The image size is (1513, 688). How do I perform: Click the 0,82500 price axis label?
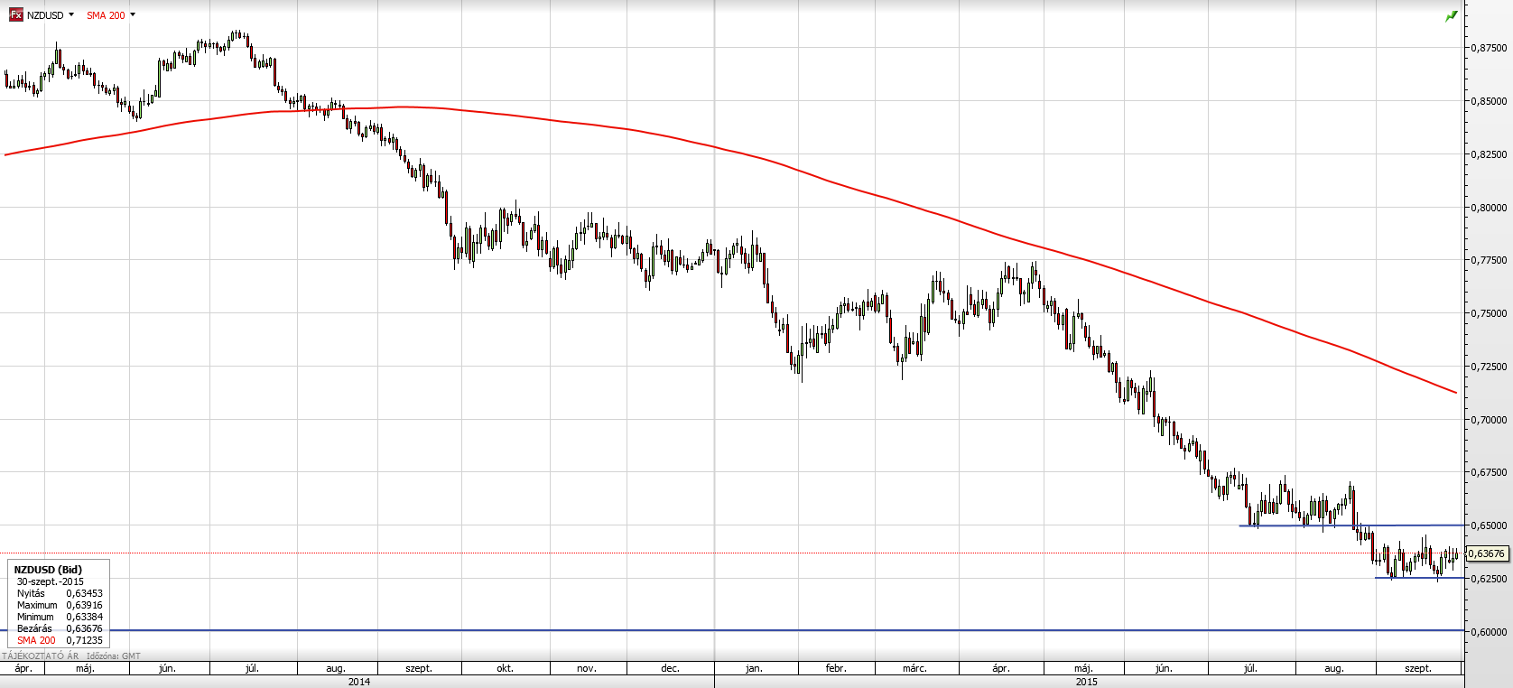(1490, 154)
